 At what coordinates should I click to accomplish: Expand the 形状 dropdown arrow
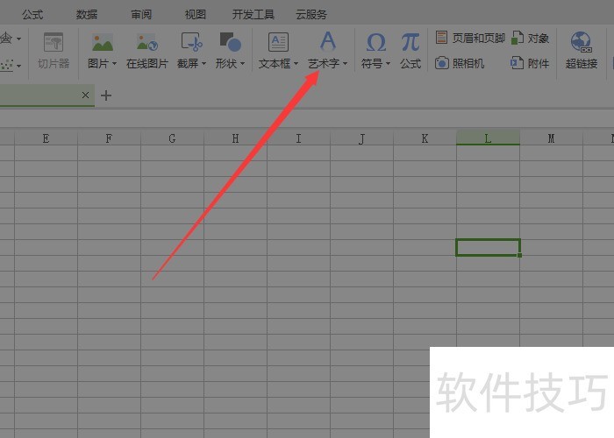click(242, 63)
